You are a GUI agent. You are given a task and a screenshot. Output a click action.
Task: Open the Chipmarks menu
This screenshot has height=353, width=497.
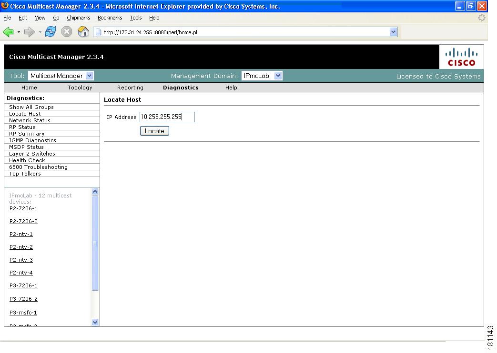[78, 18]
